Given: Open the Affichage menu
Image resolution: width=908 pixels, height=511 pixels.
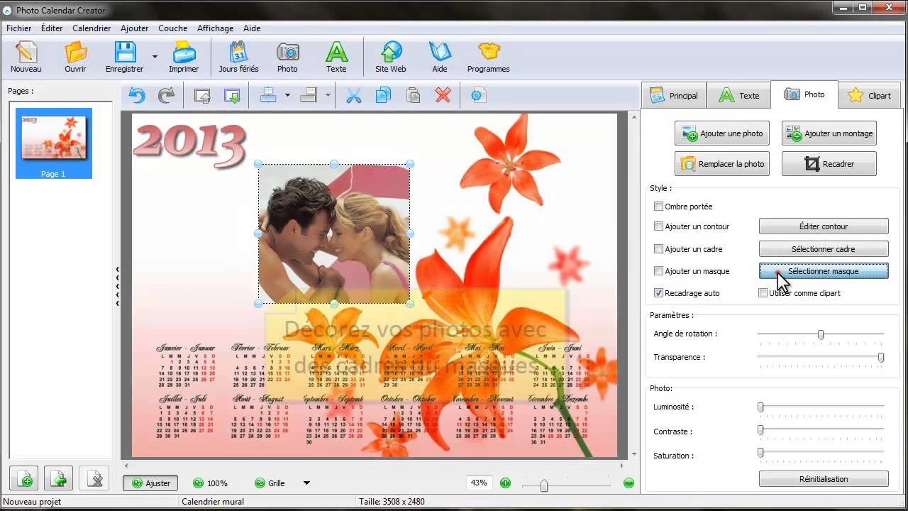Looking at the screenshot, I should pos(215,28).
